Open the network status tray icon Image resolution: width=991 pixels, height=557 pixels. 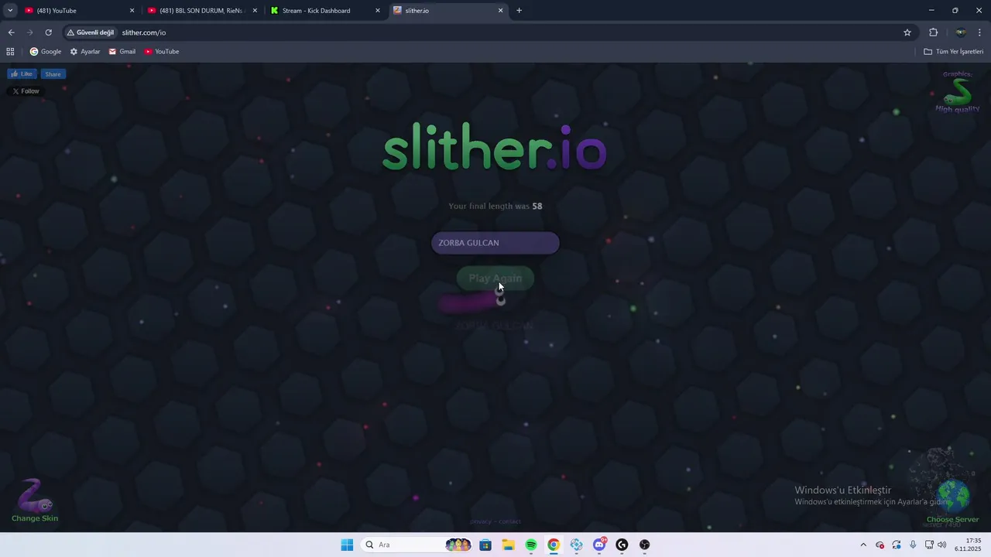929,545
